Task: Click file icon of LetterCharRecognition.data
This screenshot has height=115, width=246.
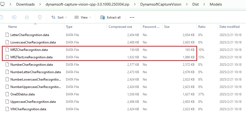Action: tap(7, 35)
